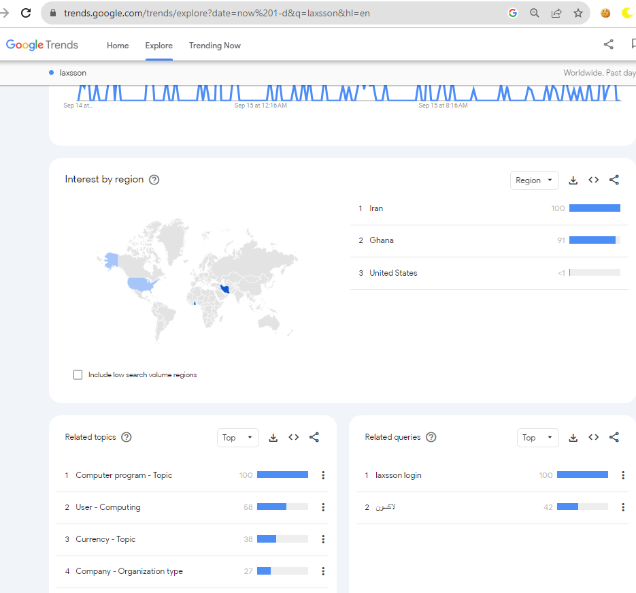Select the Explore tab
Screen dimensions: 636x593
[159, 46]
